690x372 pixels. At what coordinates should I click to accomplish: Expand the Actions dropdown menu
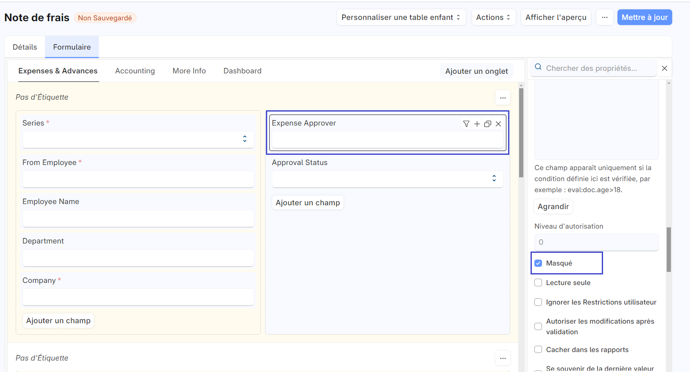[493, 17]
